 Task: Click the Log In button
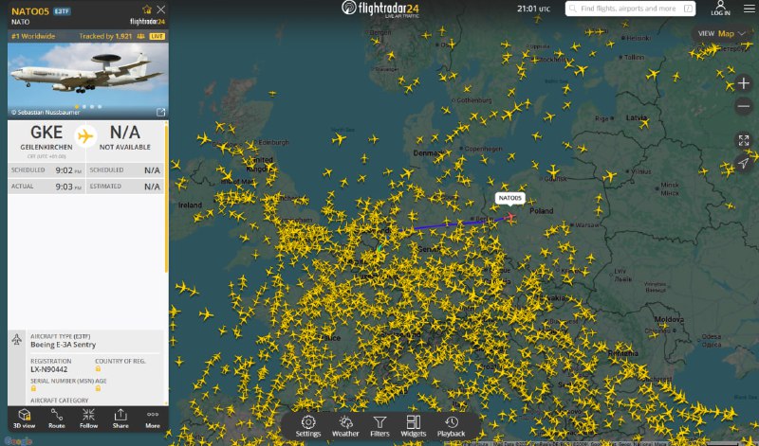(x=721, y=9)
